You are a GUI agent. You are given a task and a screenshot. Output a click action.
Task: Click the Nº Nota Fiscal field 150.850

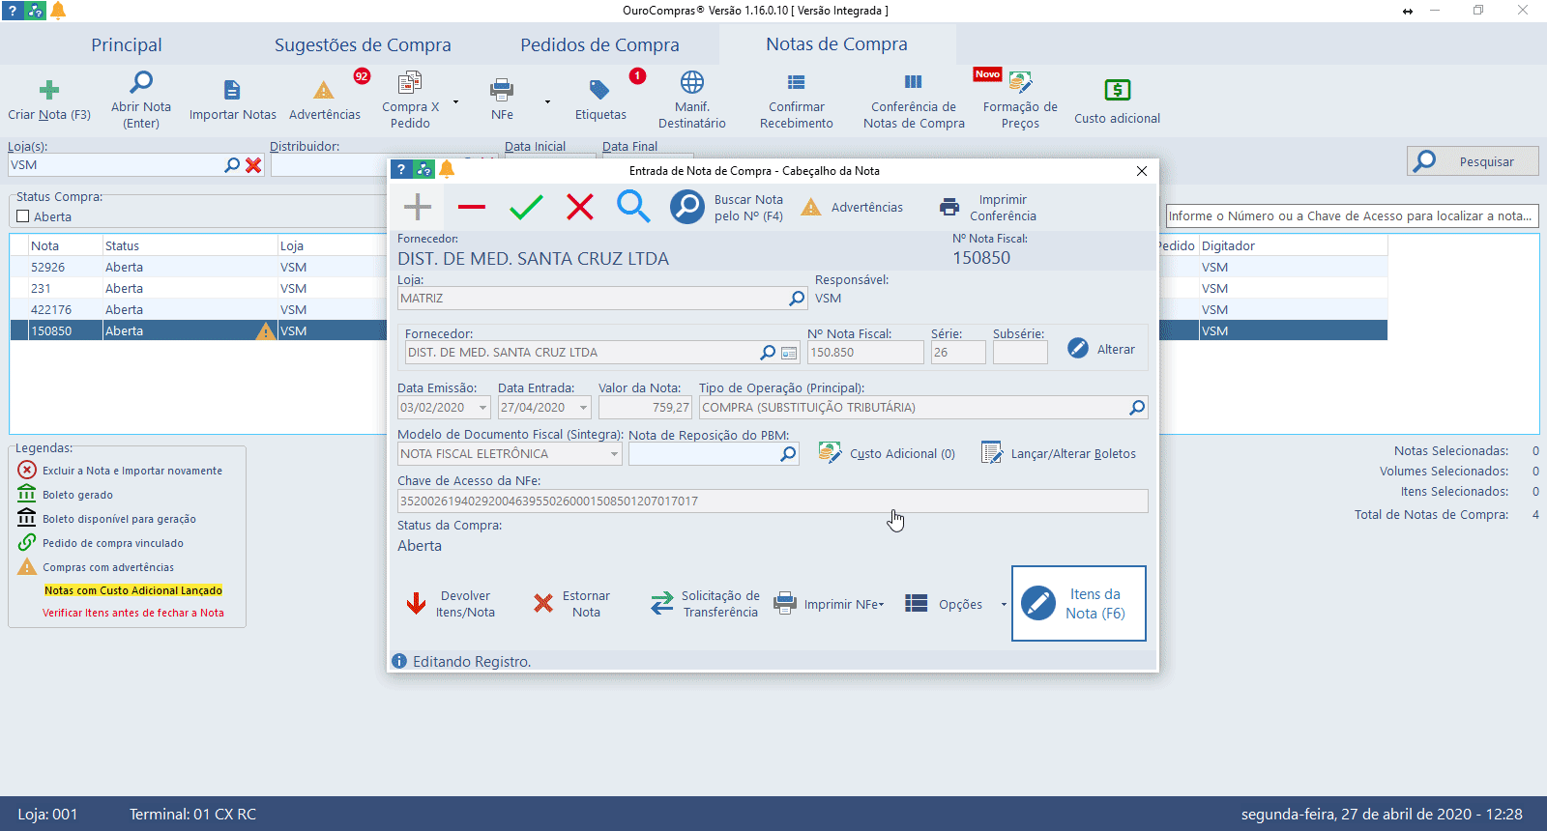(x=865, y=353)
